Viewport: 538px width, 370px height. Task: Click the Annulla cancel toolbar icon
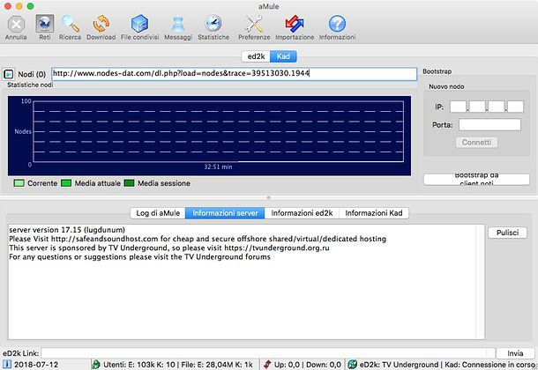[x=16, y=27]
